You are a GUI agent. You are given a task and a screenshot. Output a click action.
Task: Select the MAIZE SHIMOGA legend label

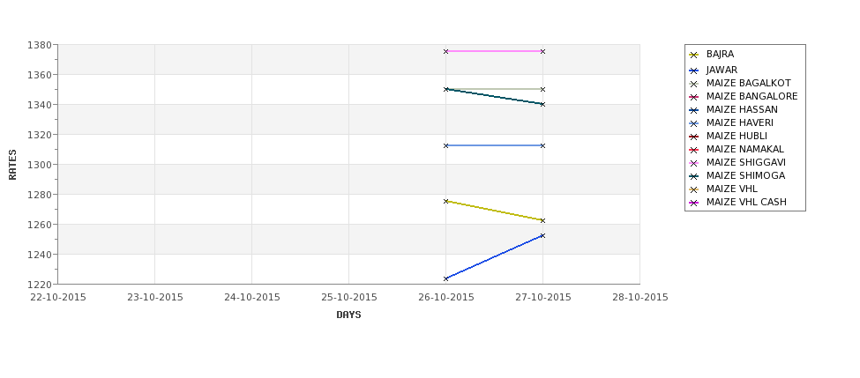pyautogui.click(x=745, y=176)
